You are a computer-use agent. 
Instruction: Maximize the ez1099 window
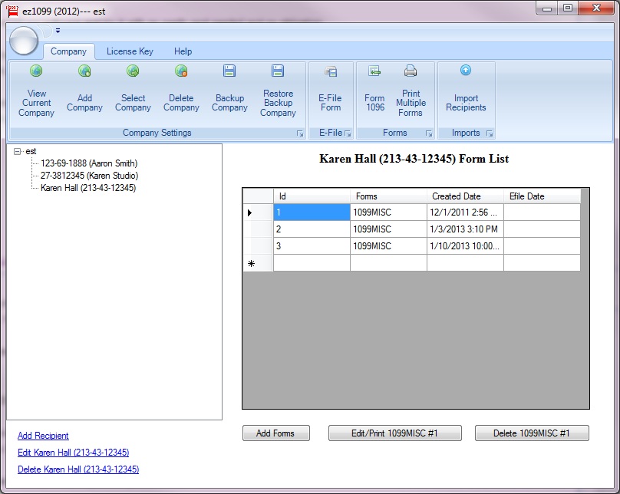pos(568,8)
